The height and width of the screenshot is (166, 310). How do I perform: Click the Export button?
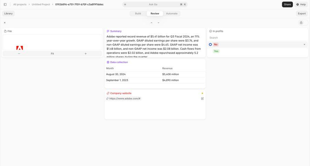302,14
